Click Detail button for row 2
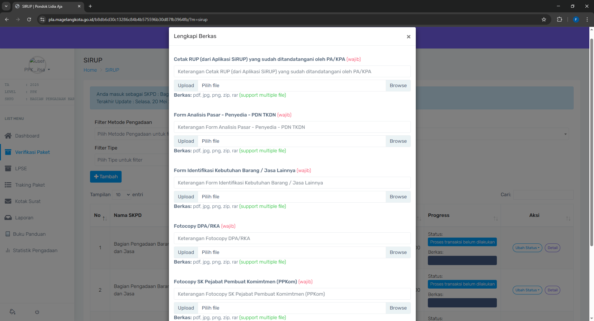594x321 pixels. tap(552, 290)
